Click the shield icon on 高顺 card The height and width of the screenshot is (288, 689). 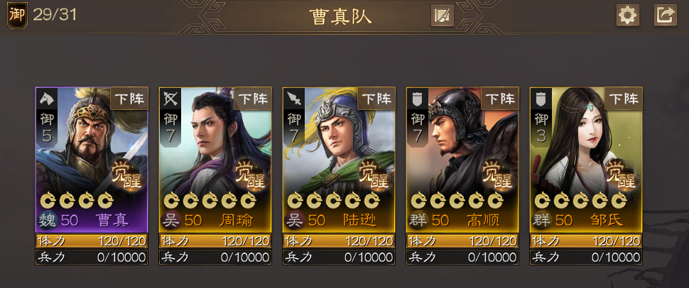pos(417,99)
